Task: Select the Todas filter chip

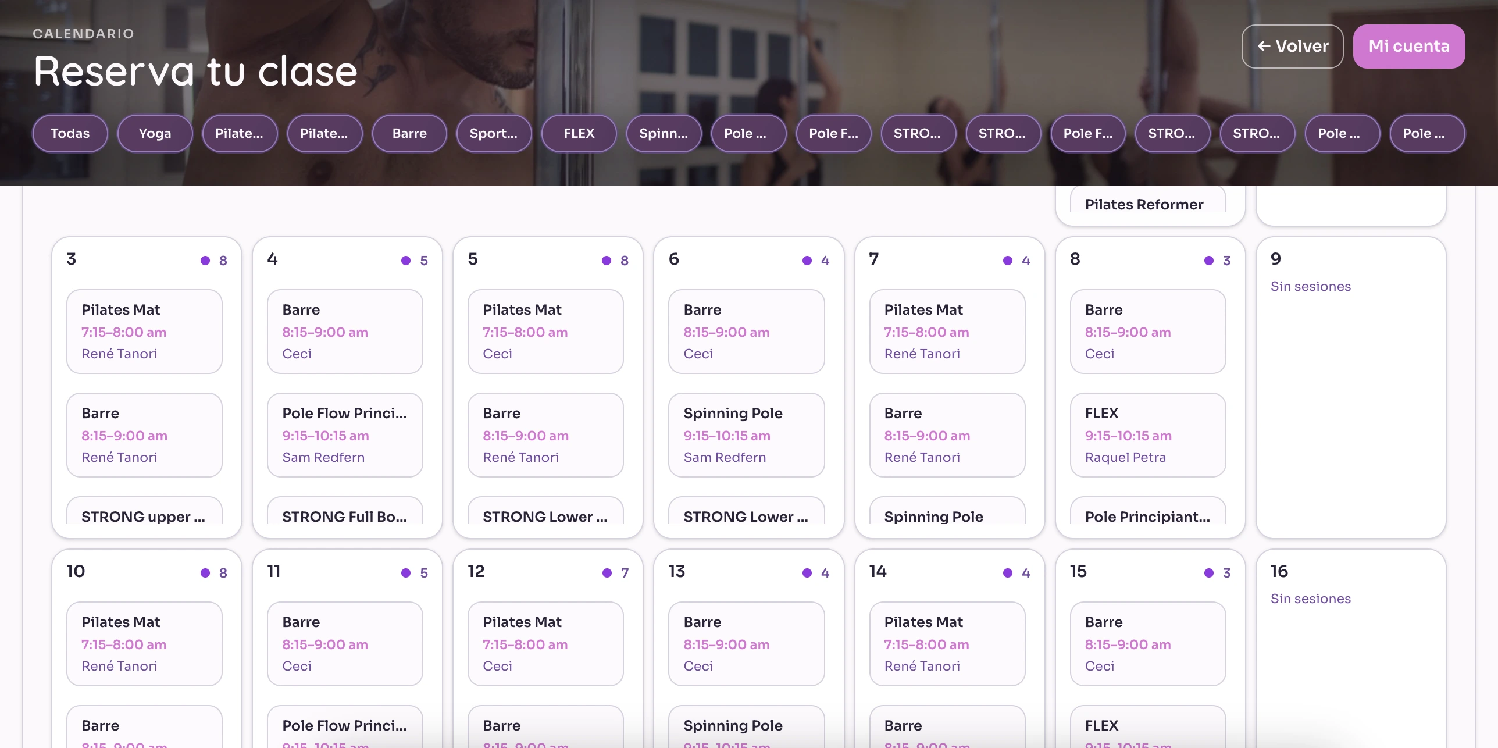Action: pos(70,133)
